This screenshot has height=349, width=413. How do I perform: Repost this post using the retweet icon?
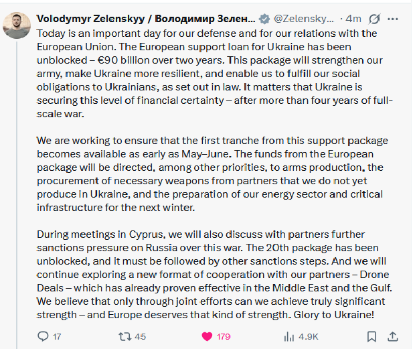coord(124,336)
